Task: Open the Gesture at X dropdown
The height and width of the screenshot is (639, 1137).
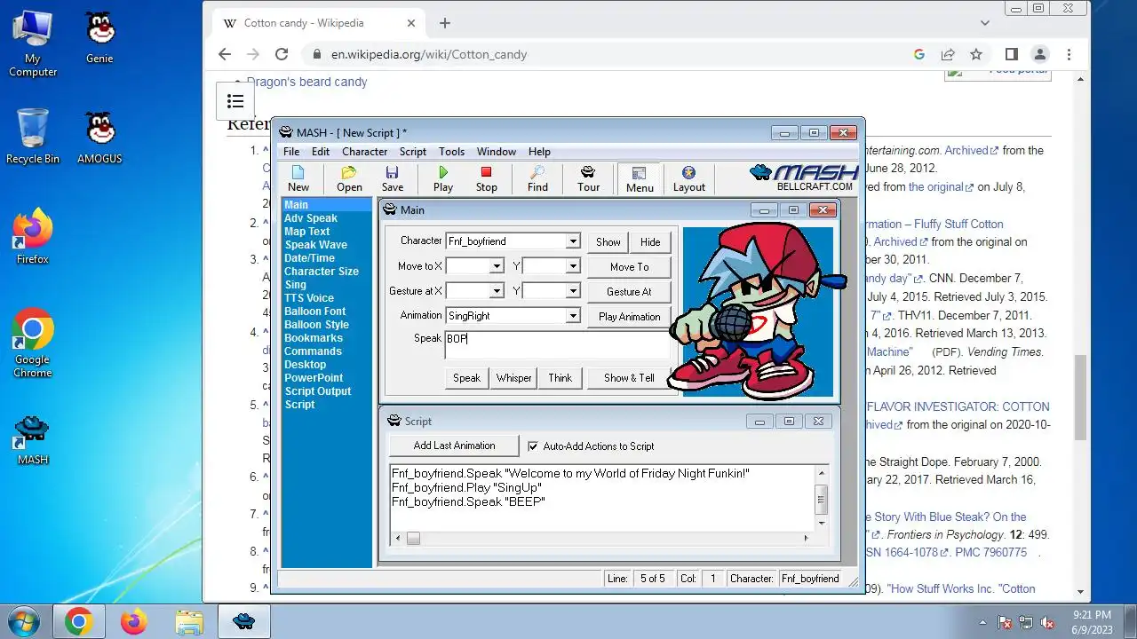Action: (x=497, y=291)
